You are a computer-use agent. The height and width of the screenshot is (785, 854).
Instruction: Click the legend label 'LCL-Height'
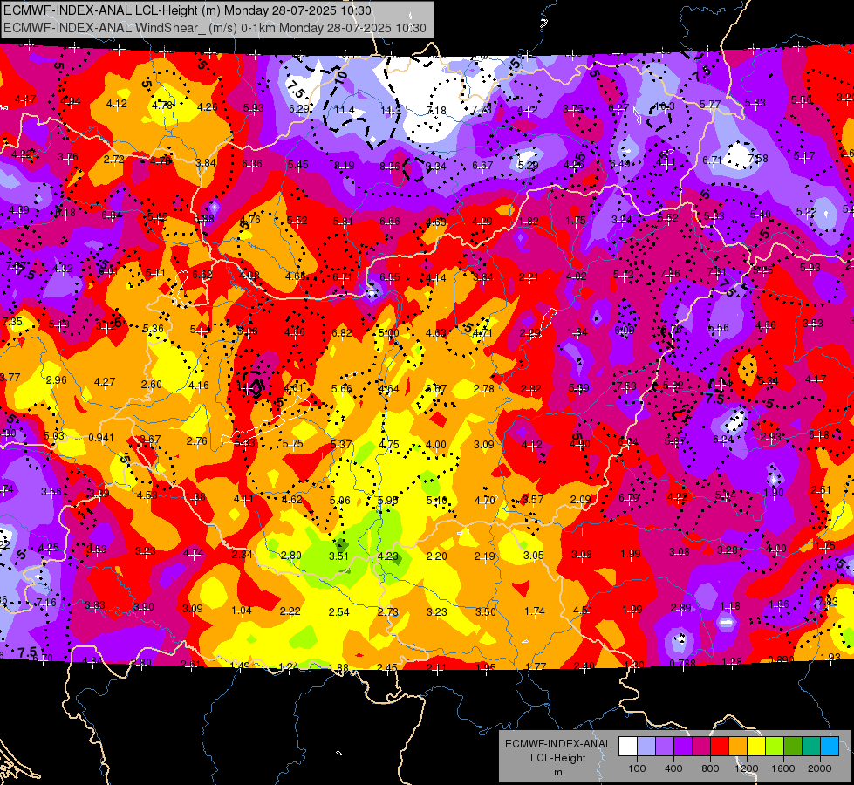click(x=557, y=758)
